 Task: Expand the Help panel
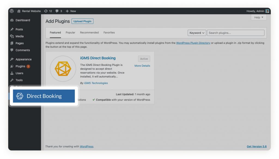click(258, 17)
